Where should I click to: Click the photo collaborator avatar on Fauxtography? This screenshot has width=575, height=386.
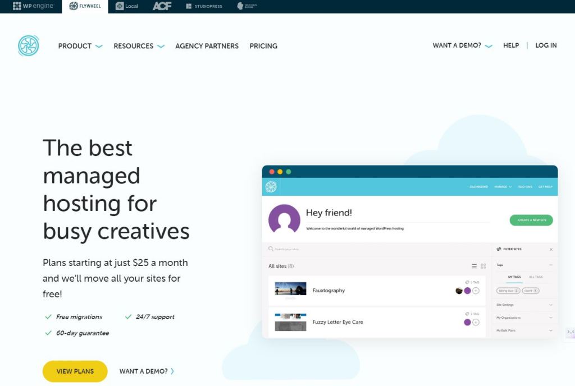click(x=459, y=291)
